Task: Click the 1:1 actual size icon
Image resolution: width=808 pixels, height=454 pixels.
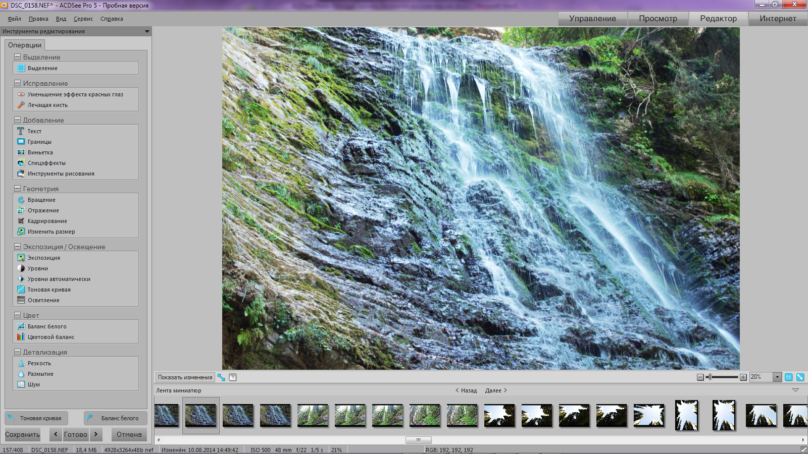Action: (789, 377)
